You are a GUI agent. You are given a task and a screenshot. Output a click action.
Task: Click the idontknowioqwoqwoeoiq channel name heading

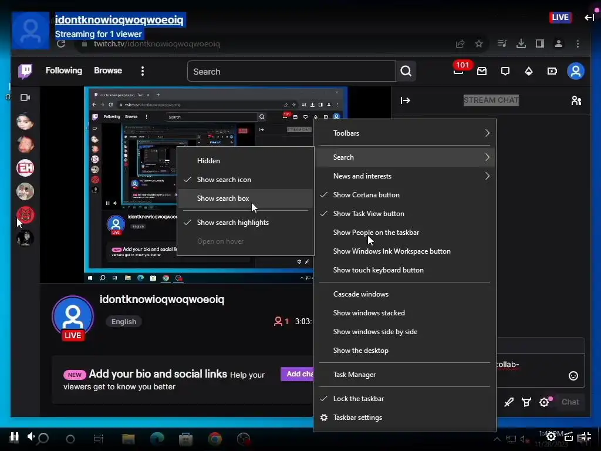pyautogui.click(x=162, y=299)
